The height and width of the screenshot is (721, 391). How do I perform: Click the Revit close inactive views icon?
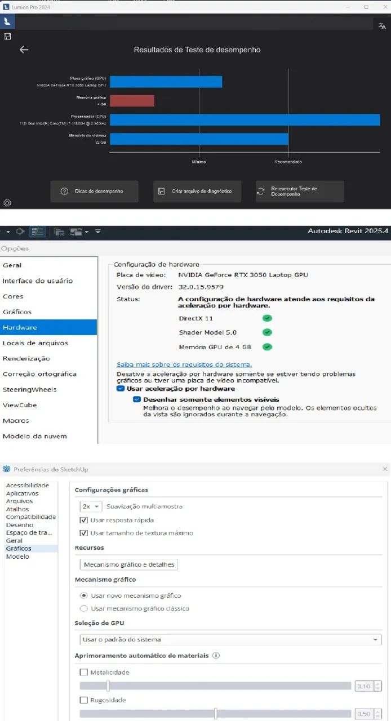59,232
